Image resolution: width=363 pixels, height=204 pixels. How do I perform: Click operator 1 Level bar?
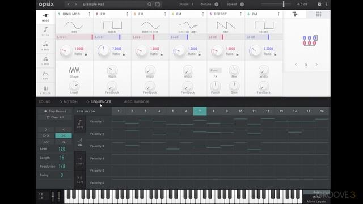tap(74, 37)
